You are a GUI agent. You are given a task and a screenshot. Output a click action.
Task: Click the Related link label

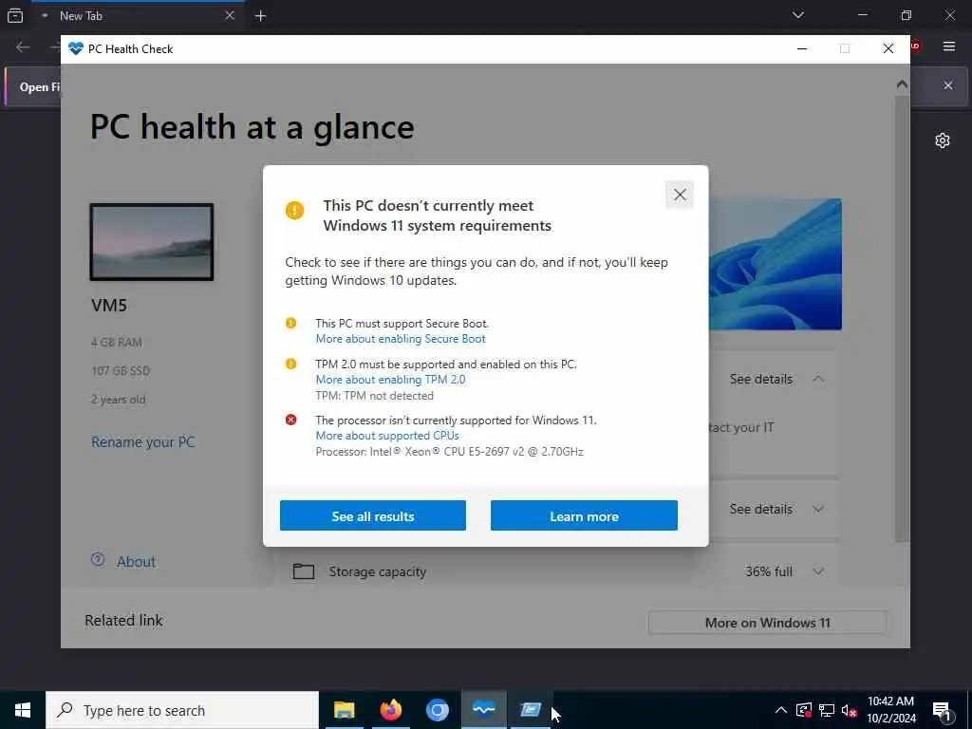point(123,621)
